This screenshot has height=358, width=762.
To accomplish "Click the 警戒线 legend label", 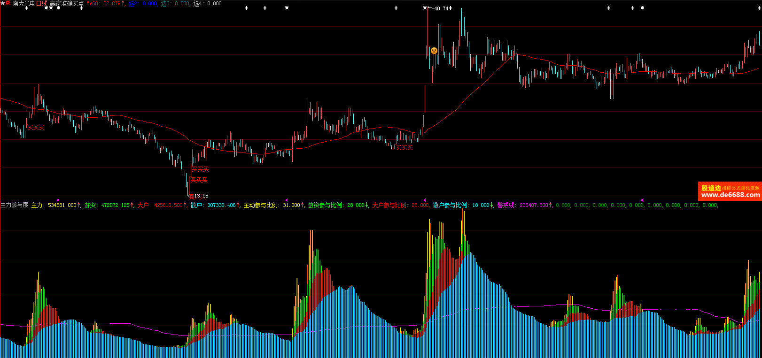I will (x=506, y=205).
